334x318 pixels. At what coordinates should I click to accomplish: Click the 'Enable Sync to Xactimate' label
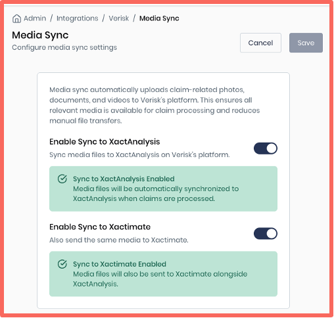[x=100, y=227]
